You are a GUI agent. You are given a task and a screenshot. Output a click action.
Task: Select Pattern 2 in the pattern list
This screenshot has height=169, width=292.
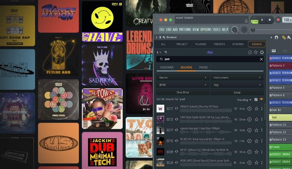280,65
